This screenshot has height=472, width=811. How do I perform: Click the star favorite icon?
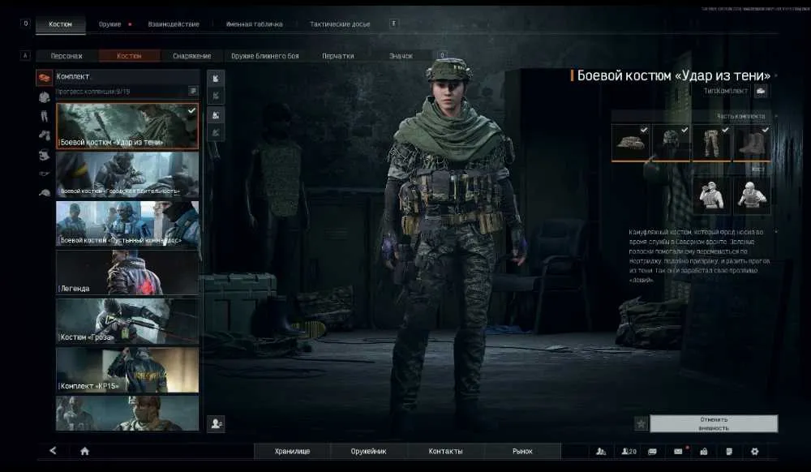click(x=641, y=424)
